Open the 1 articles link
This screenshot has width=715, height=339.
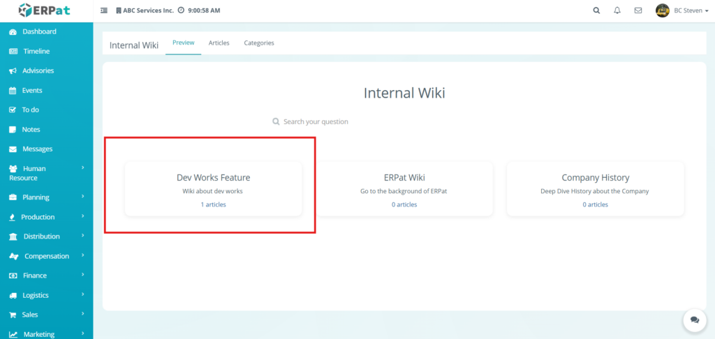point(213,204)
